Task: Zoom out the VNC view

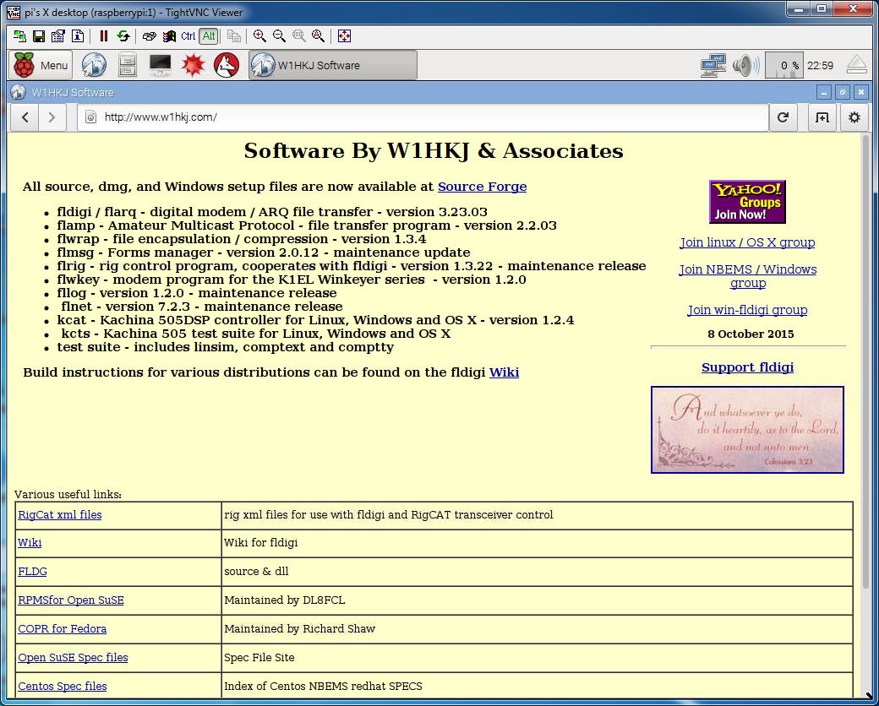Action: point(279,36)
